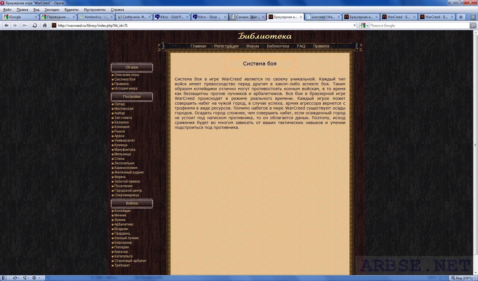Open the Конный лучник unit page

(x=126, y=238)
